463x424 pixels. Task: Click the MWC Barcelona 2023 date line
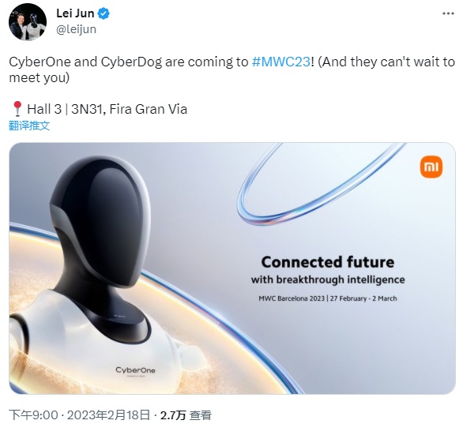[x=328, y=298]
